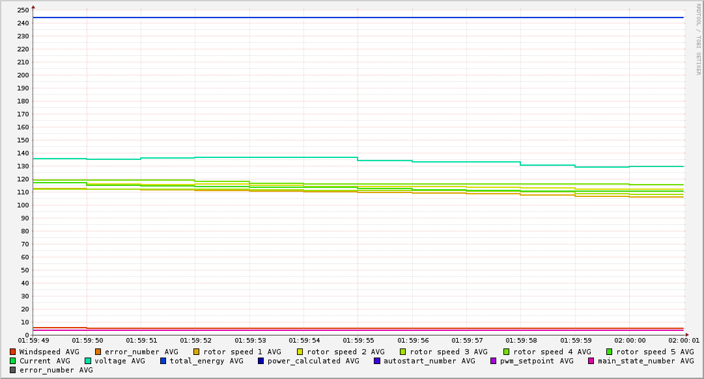Click the flat blue line near 244

point(358,18)
